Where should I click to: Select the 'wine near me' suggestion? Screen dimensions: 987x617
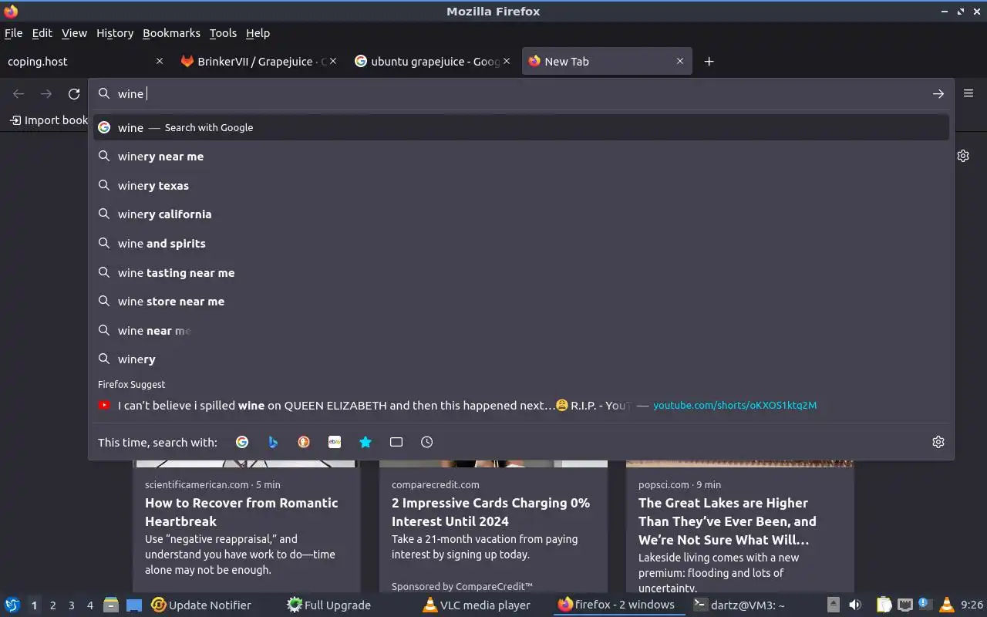tap(521, 331)
